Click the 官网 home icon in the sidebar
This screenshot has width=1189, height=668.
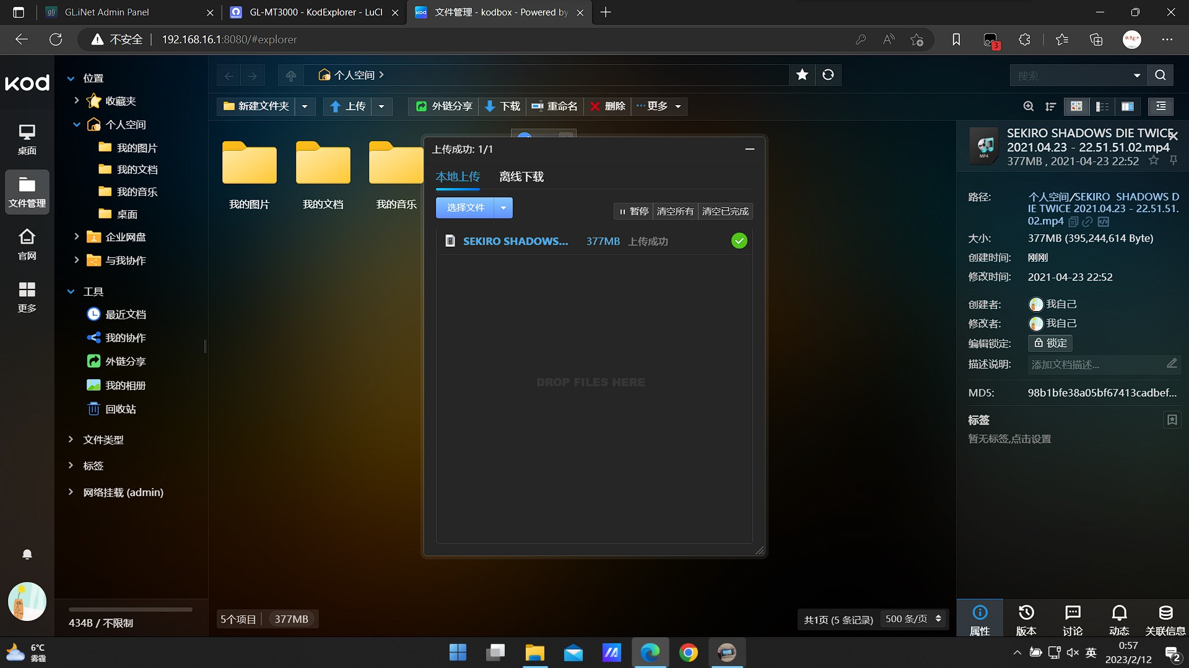27,244
